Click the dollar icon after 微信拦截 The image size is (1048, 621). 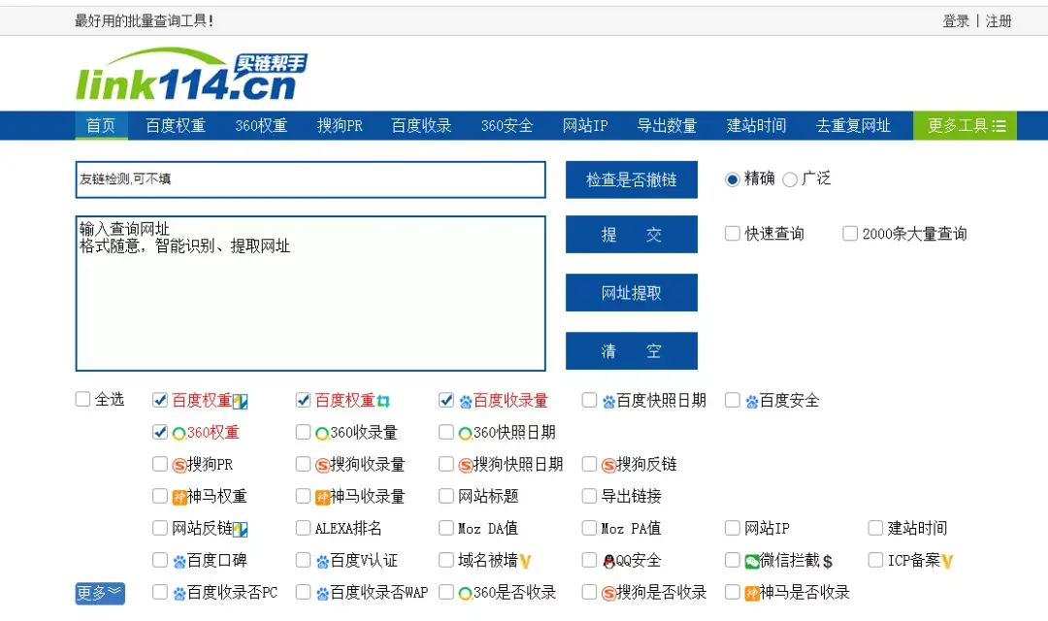[828, 562]
